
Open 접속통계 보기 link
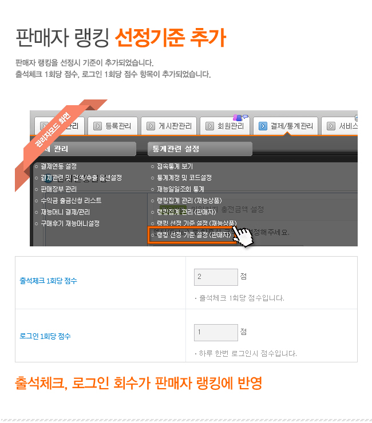pos(175,166)
